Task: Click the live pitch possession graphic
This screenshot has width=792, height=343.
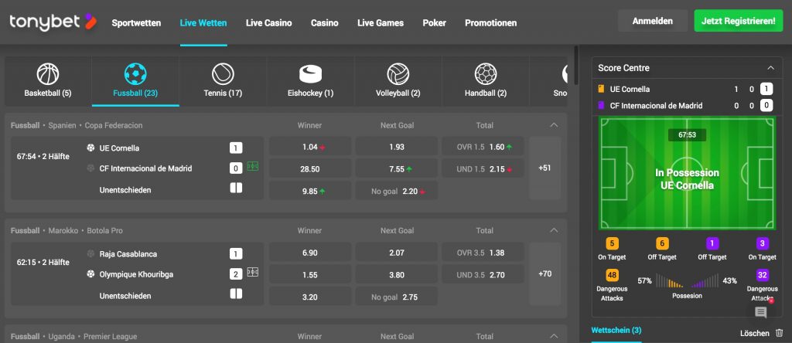Action: pos(687,174)
